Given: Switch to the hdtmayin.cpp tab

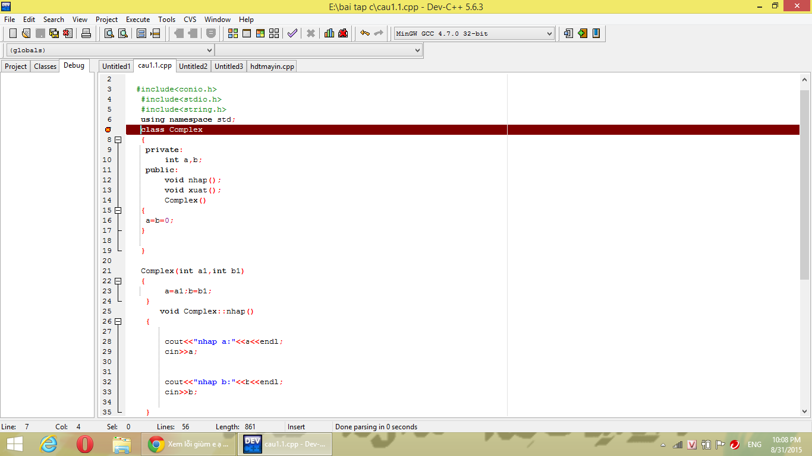Looking at the screenshot, I should 272,66.
